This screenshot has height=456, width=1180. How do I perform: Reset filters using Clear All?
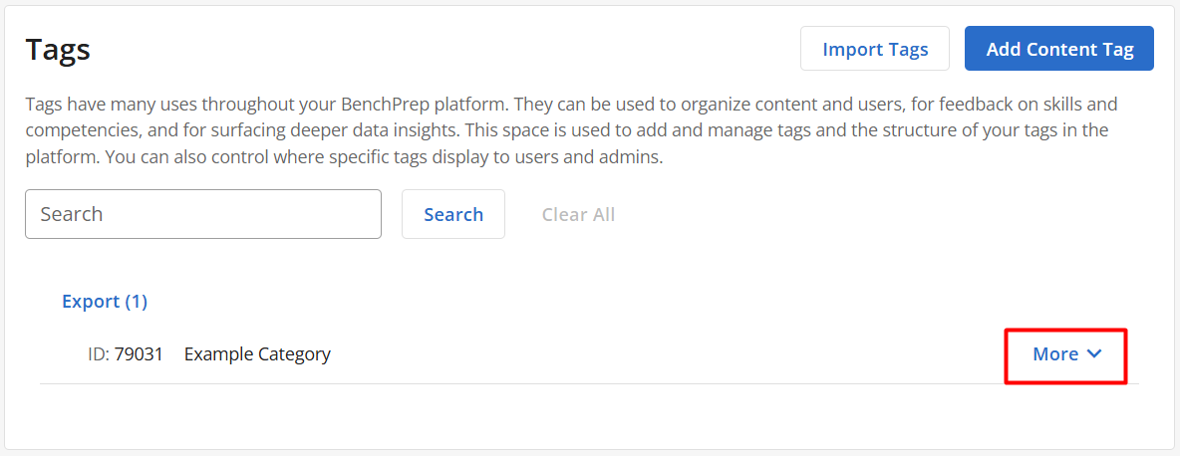tap(578, 215)
